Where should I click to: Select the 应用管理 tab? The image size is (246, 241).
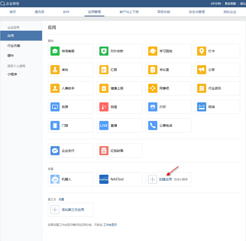(94, 12)
